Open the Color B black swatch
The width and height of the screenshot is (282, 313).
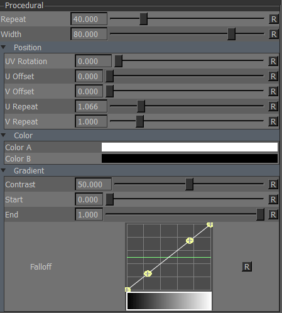190,158
